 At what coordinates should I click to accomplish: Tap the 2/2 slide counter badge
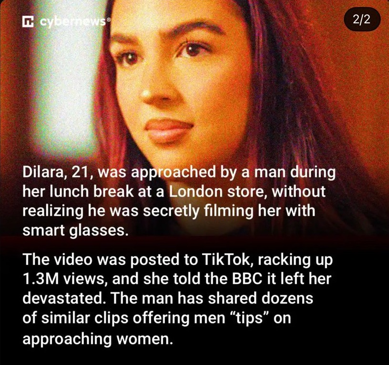(362, 19)
